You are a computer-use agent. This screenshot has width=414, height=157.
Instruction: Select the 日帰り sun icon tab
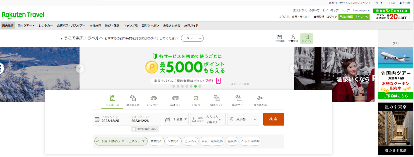pos(196,101)
